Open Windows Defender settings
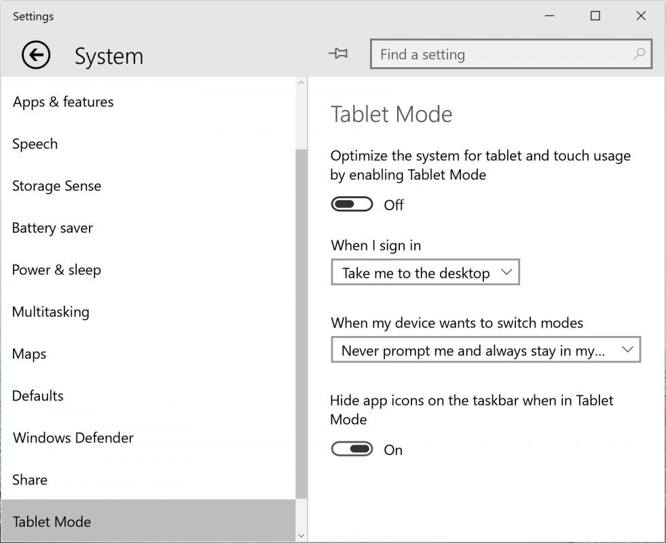 [x=73, y=438]
